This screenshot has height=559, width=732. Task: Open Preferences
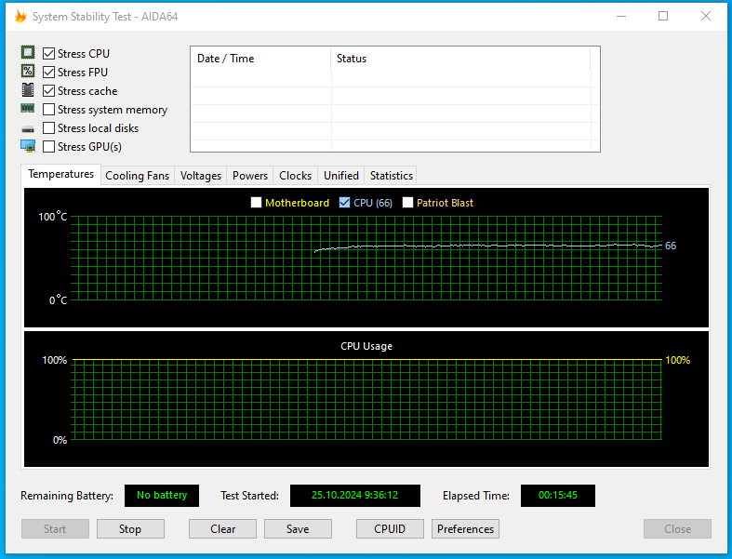point(465,528)
